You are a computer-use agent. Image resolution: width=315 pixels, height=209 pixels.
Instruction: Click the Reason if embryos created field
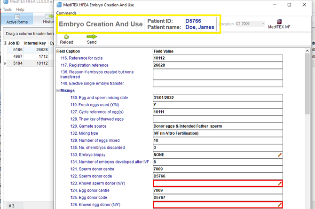point(218,74)
